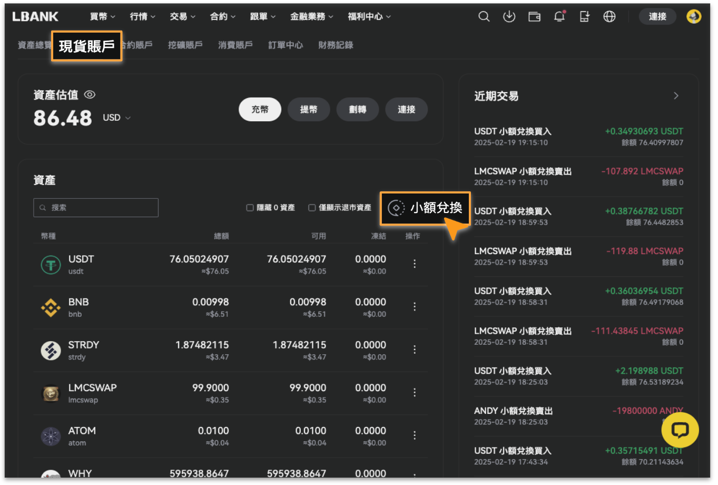Click the orders document icon in header
The height and width of the screenshot is (485, 718).
(584, 17)
